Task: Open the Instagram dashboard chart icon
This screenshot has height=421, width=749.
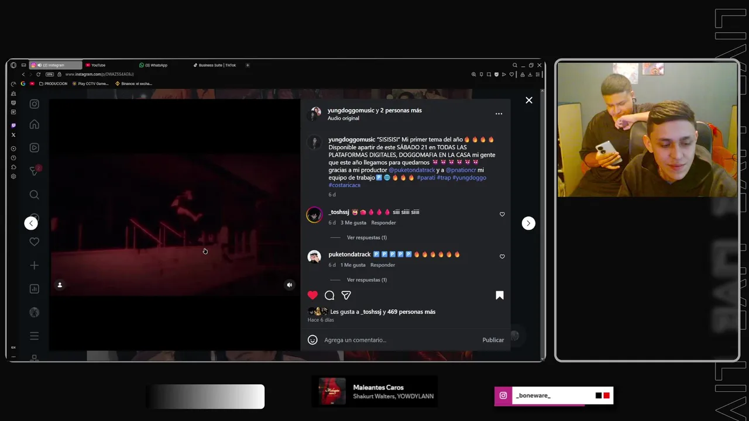Action: (35, 289)
